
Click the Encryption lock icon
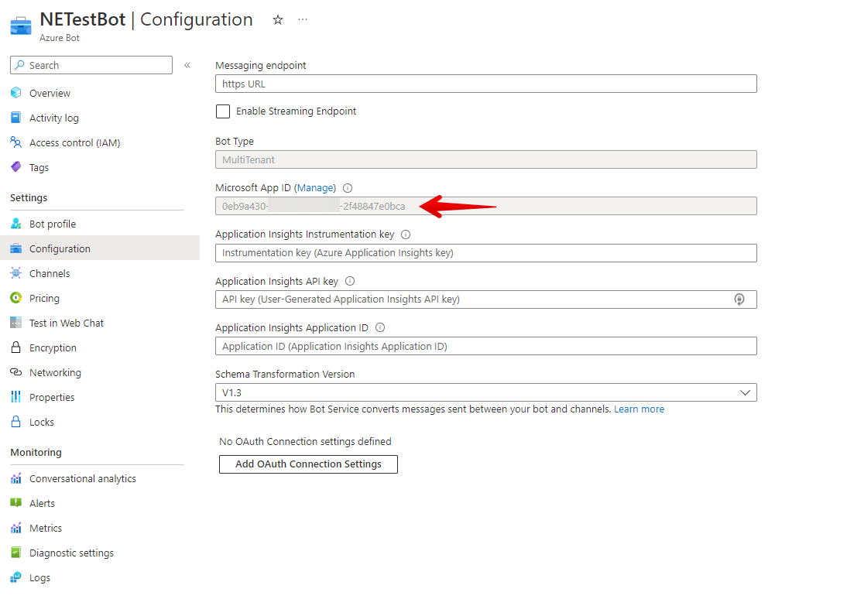click(x=16, y=347)
